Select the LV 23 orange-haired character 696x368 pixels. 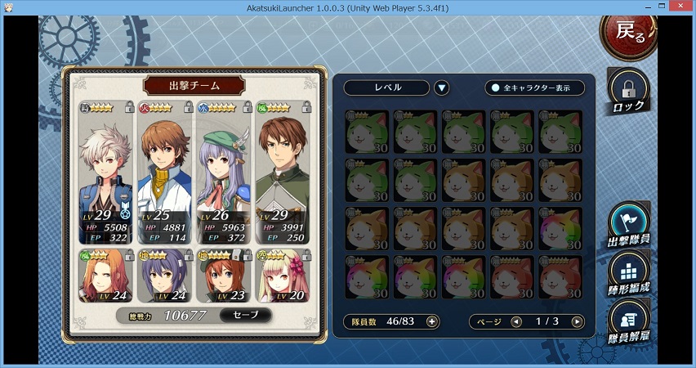(223, 276)
